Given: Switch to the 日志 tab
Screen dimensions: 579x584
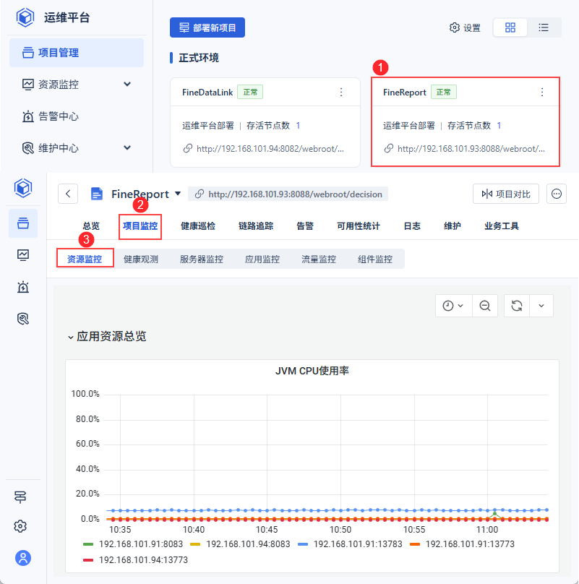Looking at the screenshot, I should click(412, 226).
